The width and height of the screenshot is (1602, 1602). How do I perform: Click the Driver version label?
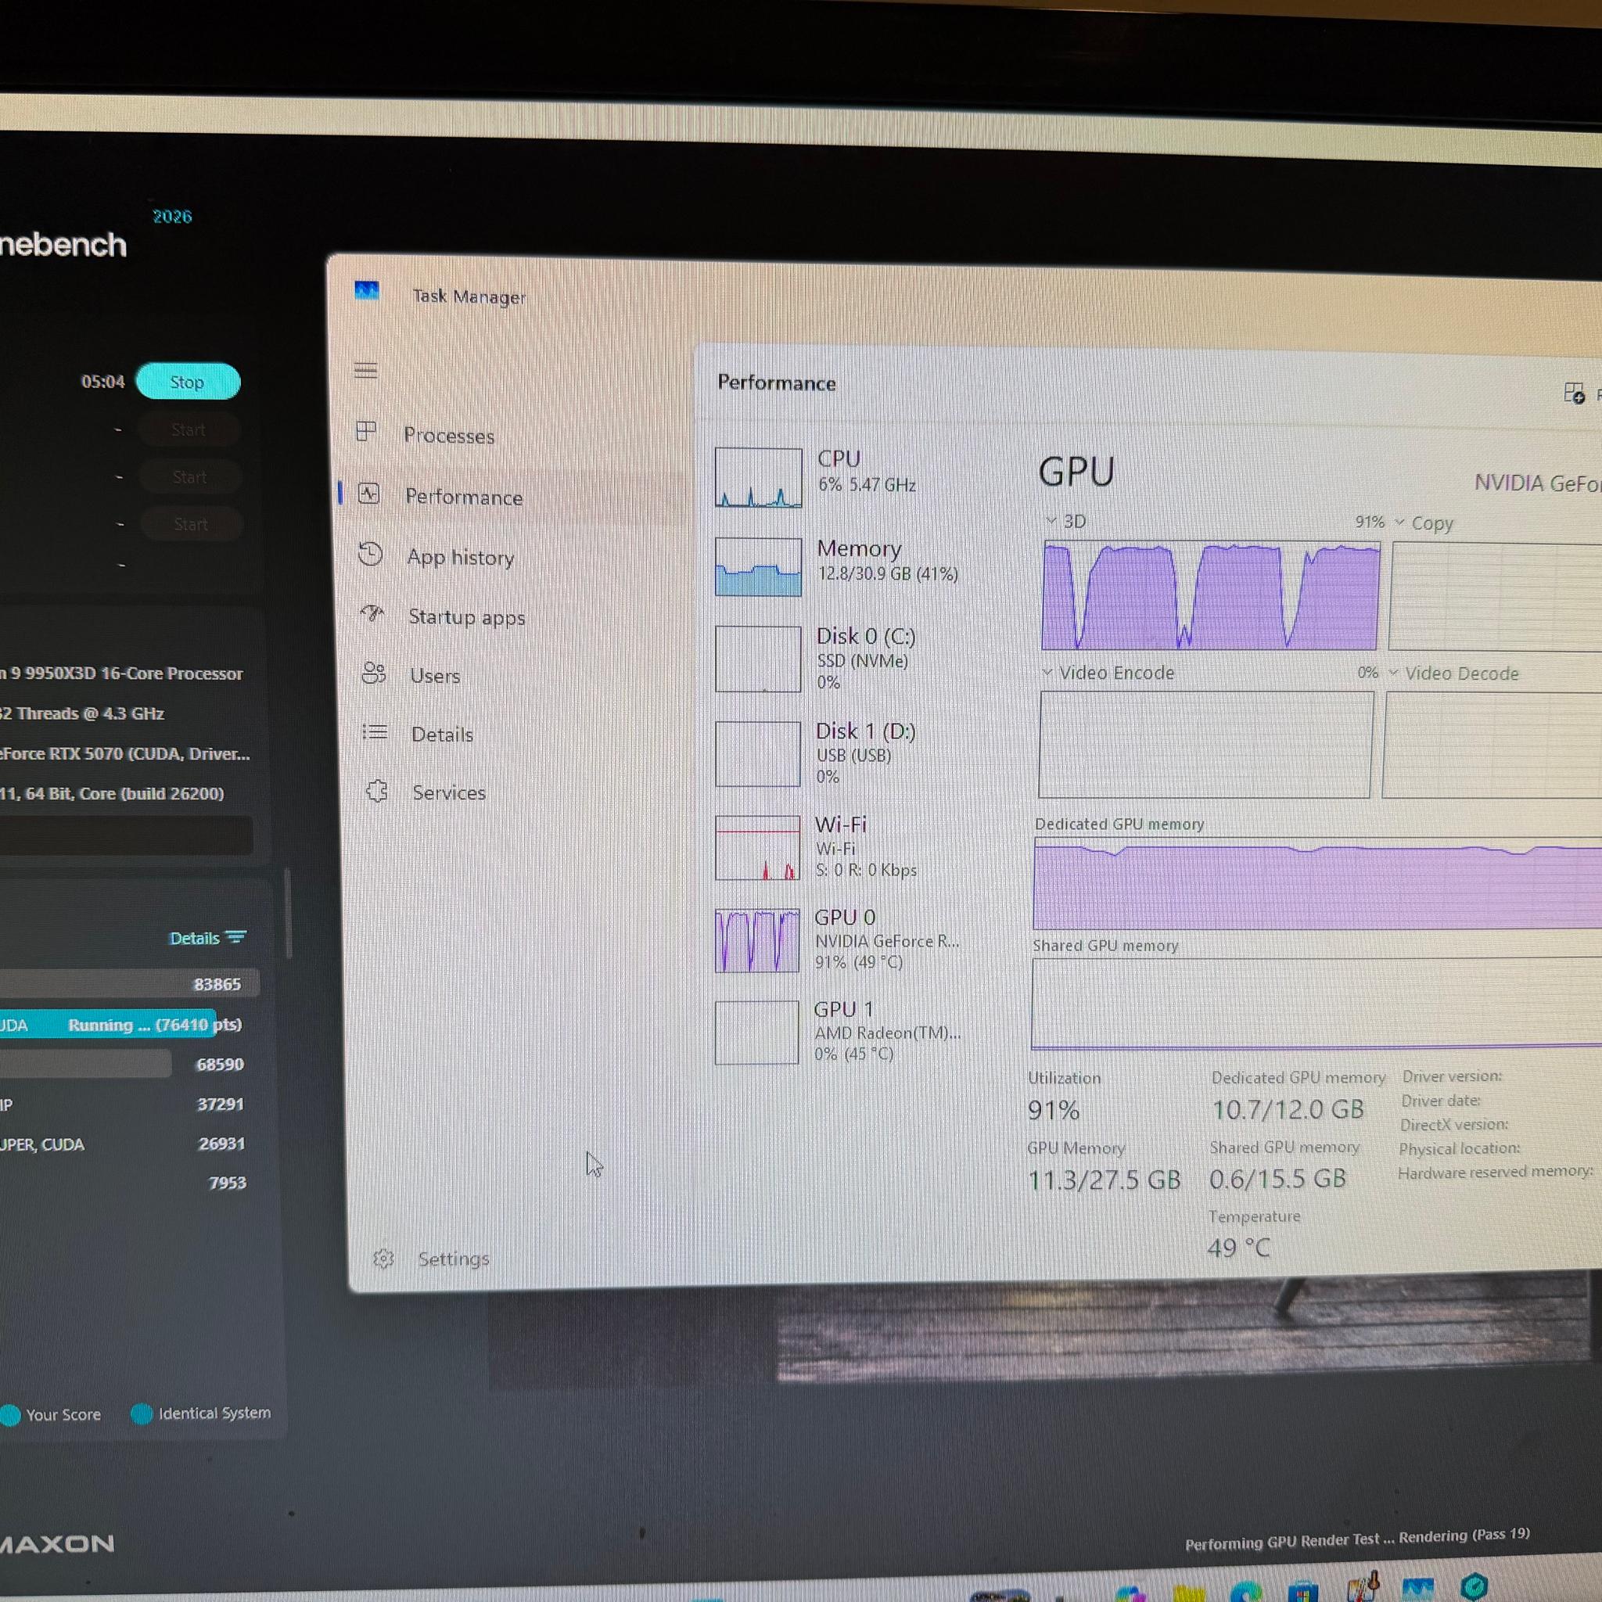point(1452,1076)
